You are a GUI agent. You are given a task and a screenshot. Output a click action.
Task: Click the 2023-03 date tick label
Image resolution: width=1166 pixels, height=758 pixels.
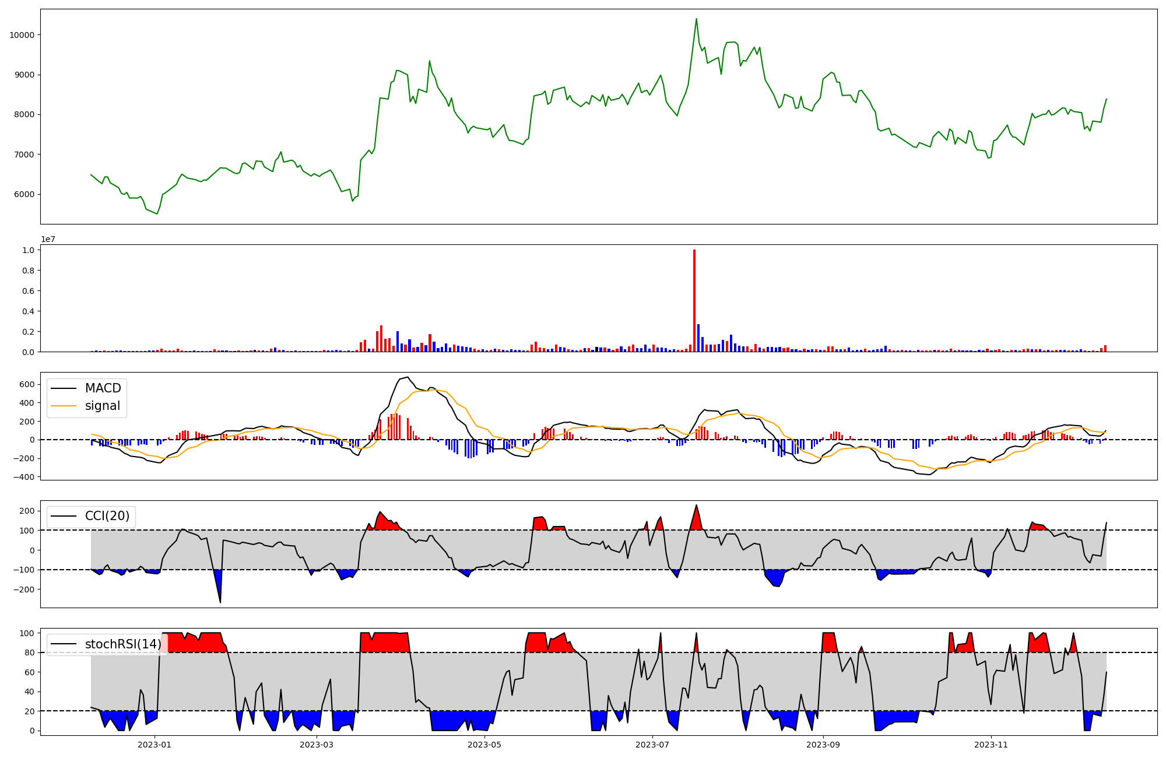(x=317, y=745)
